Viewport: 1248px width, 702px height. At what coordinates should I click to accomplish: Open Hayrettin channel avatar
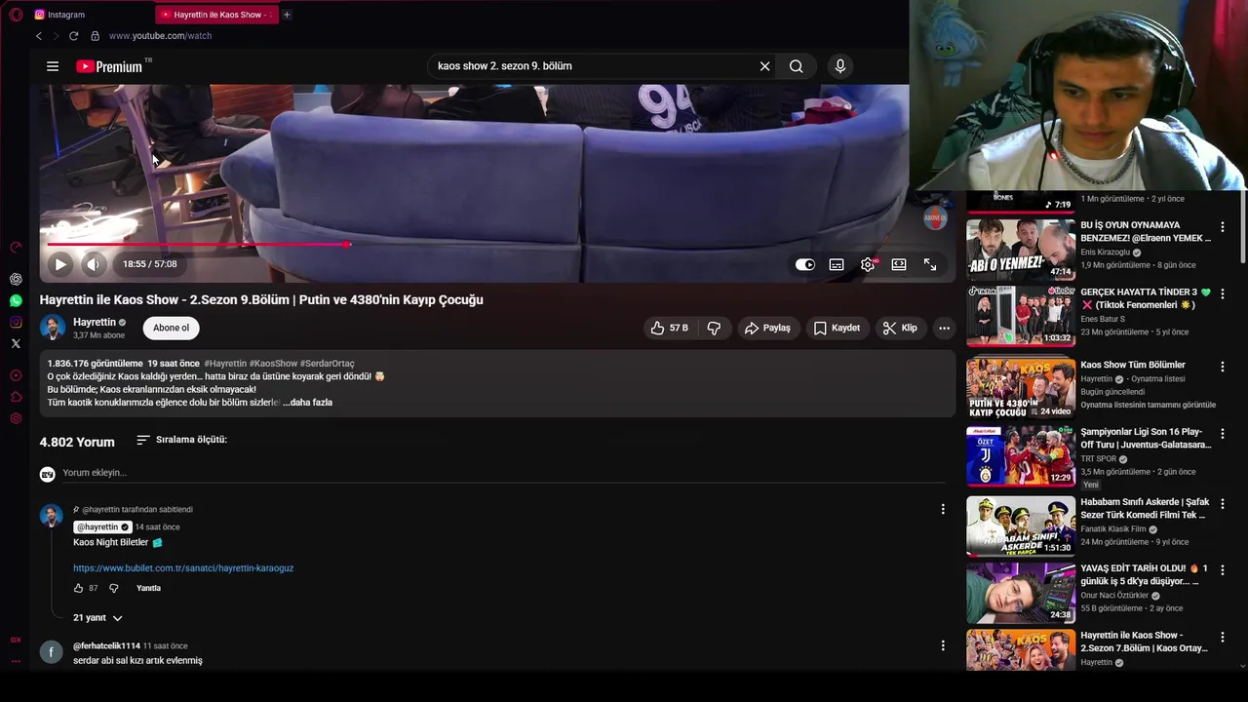pyautogui.click(x=53, y=328)
